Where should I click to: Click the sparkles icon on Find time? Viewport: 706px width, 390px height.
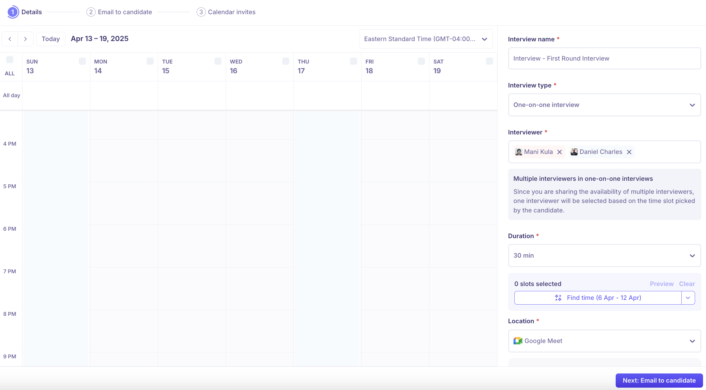tap(558, 298)
